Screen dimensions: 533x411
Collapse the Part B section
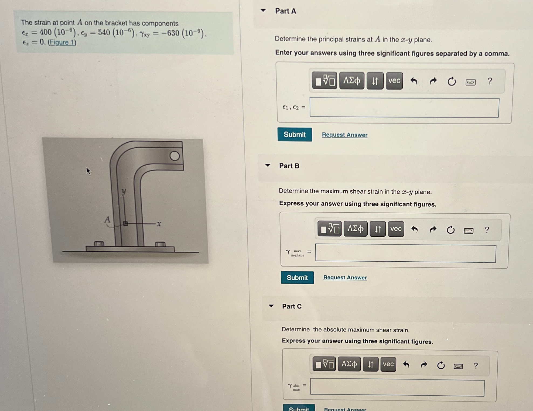pyautogui.click(x=268, y=165)
